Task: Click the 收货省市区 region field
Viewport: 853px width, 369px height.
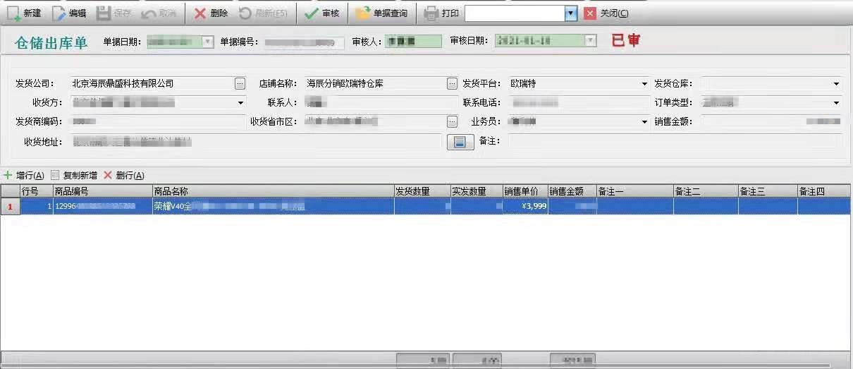Action: pyautogui.click(x=376, y=121)
